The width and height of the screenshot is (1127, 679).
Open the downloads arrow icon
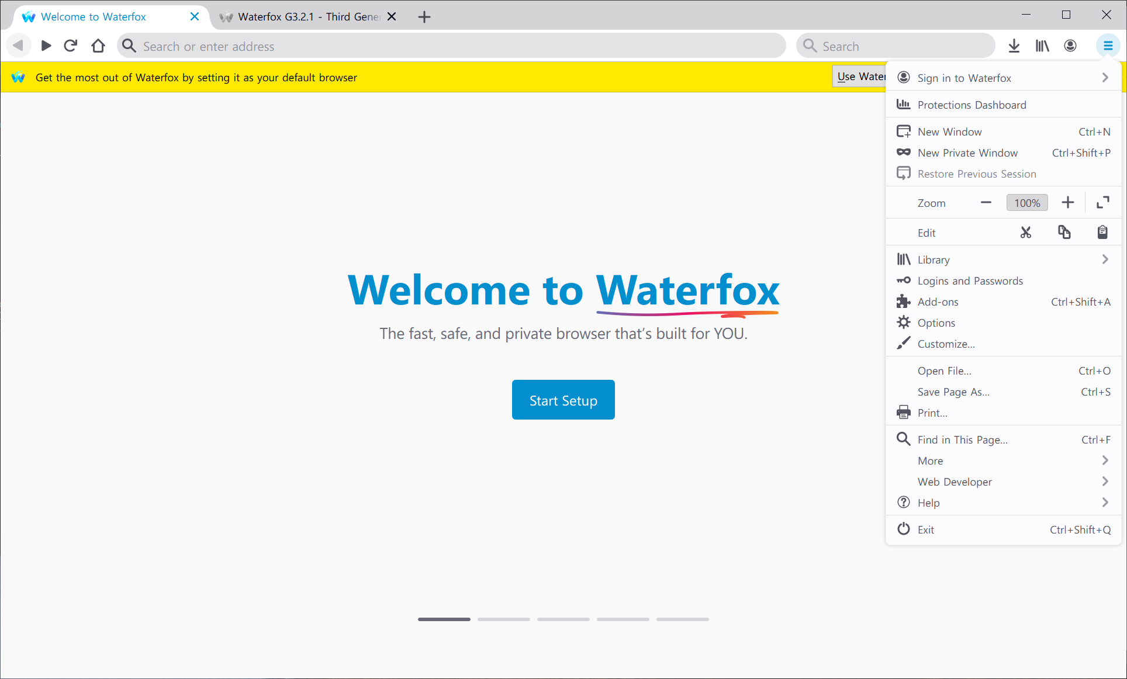tap(1014, 46)
